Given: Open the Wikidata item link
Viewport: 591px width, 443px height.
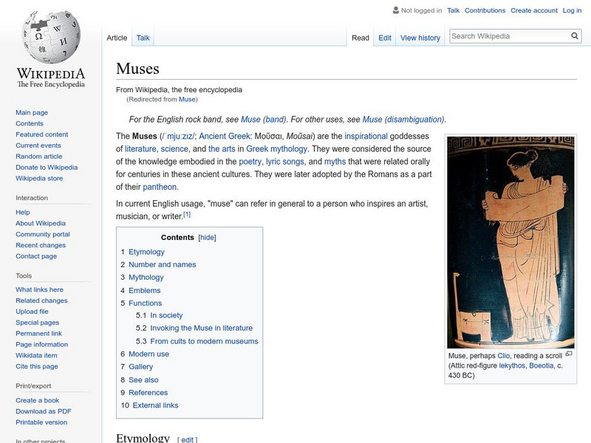Looking at the screenshot, I should pos(36,355).
